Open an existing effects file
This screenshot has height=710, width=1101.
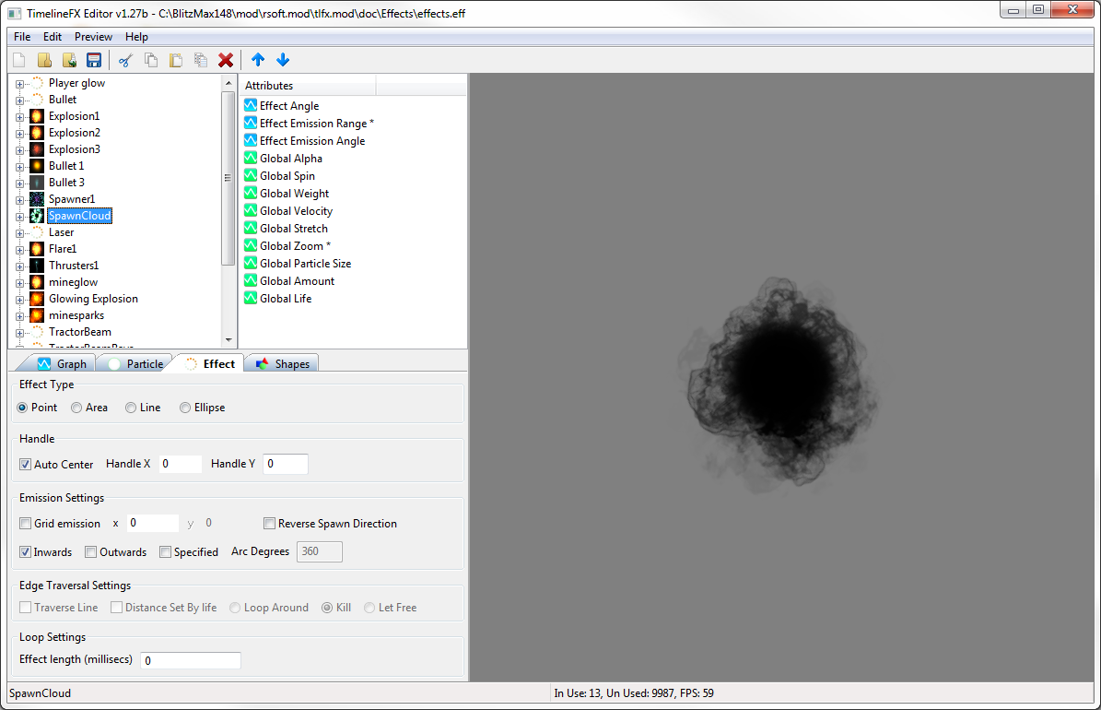44,60
